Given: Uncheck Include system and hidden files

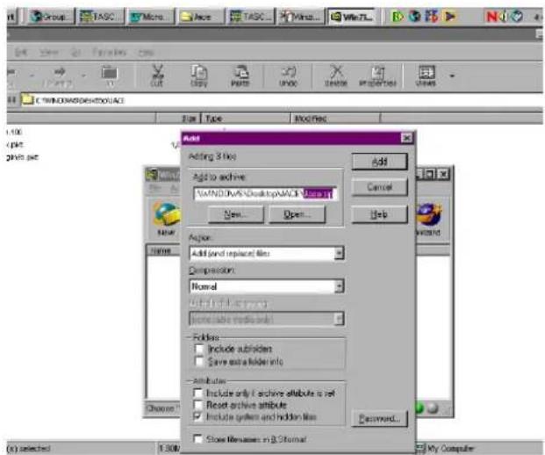Looking at the screenshot, I should click(x=197, y=416).
